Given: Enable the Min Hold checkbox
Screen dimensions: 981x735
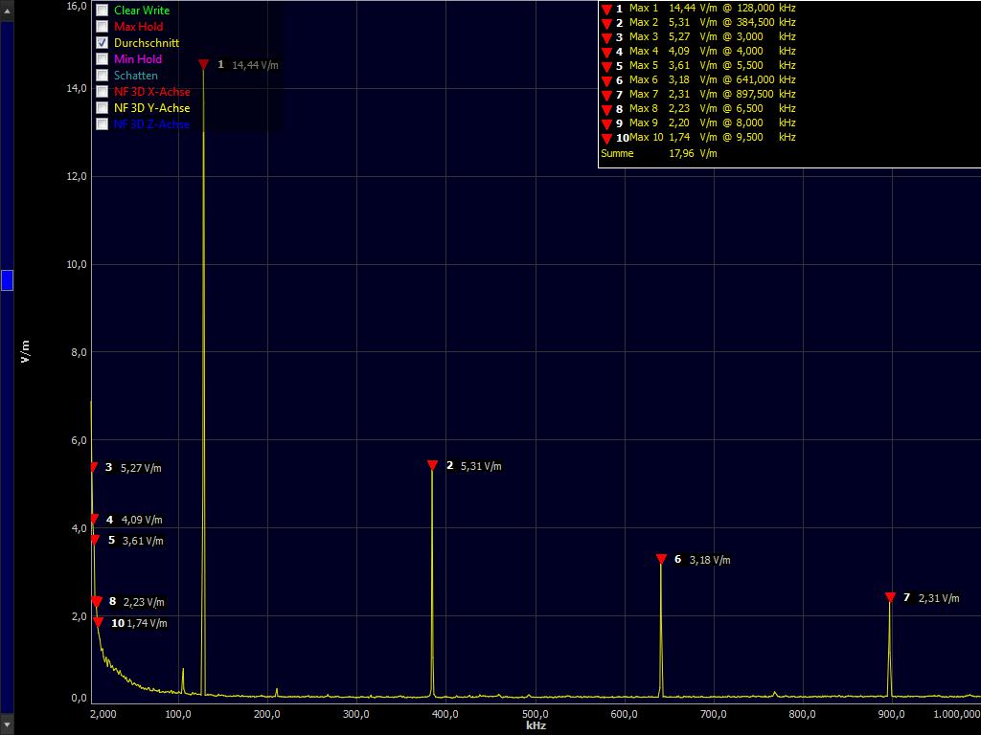Looking at the screenshot, I should tap(102, 59).
